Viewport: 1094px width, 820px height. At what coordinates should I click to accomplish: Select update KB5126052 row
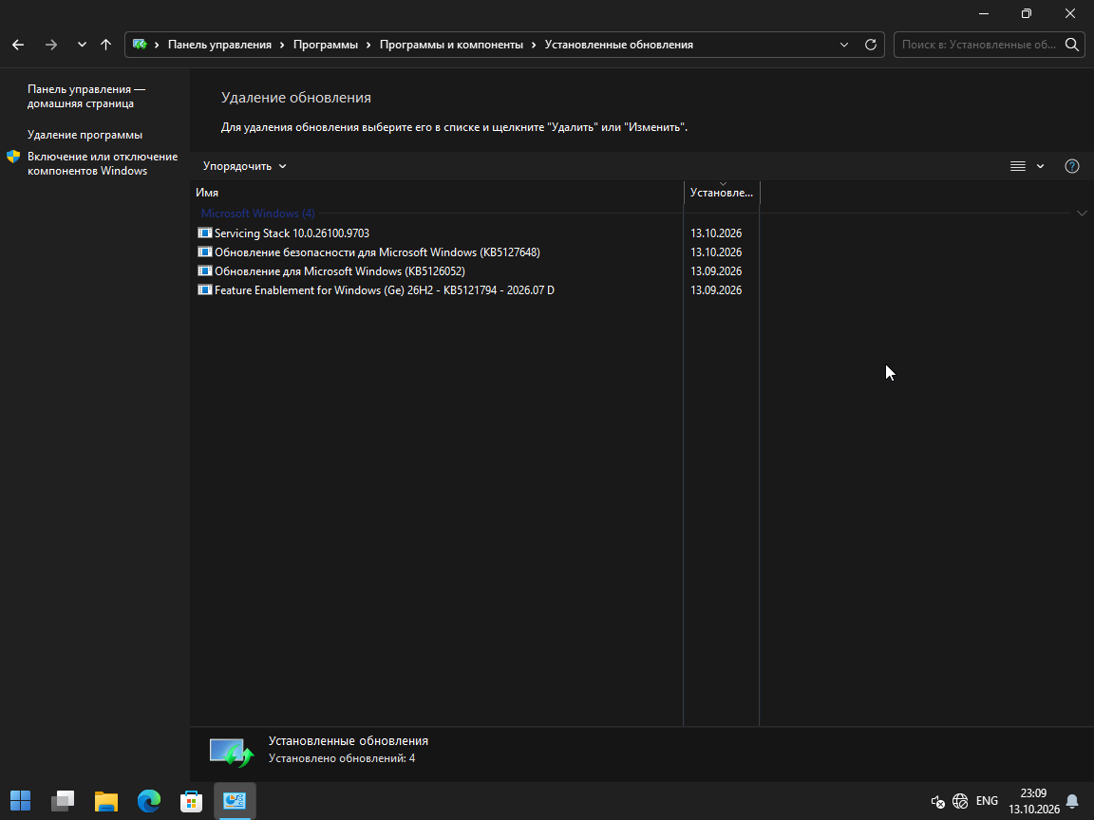click(x=339, y=271)
